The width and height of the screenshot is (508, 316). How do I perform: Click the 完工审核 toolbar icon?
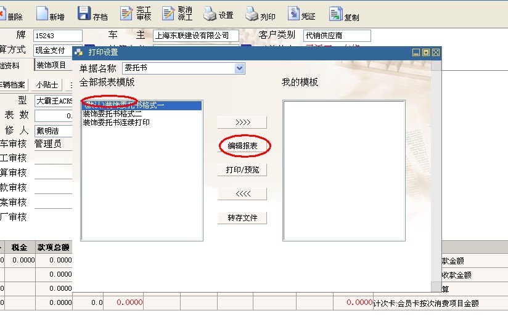pos(126,14)
